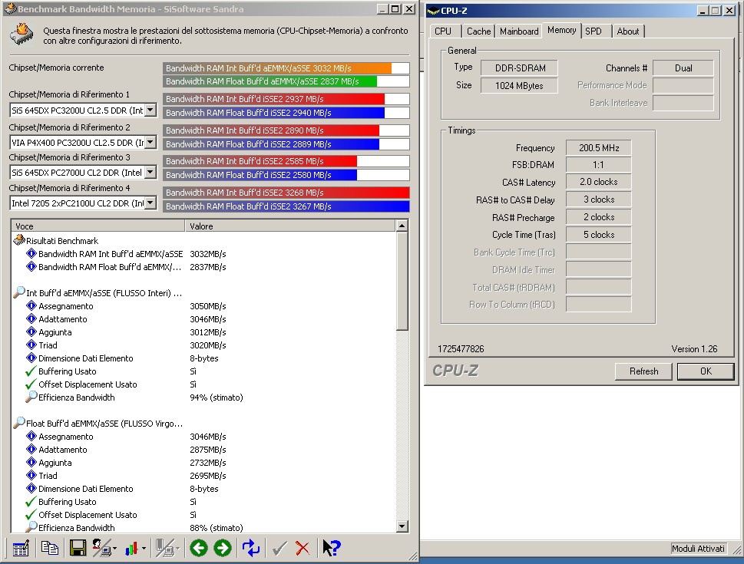The image size is (744, 564).
Task: Cancel with the red X toolbar icon
Action: pos(303,549)
